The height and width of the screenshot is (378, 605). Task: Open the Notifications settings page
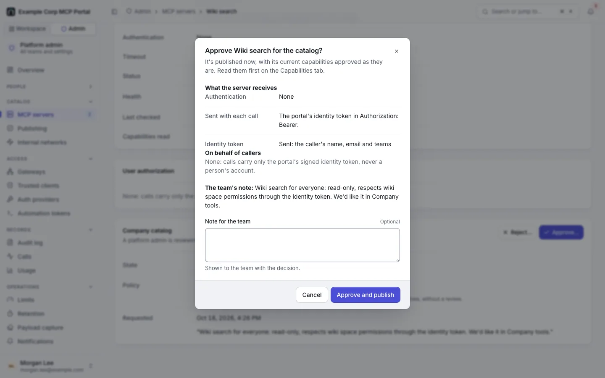[50, 341]
